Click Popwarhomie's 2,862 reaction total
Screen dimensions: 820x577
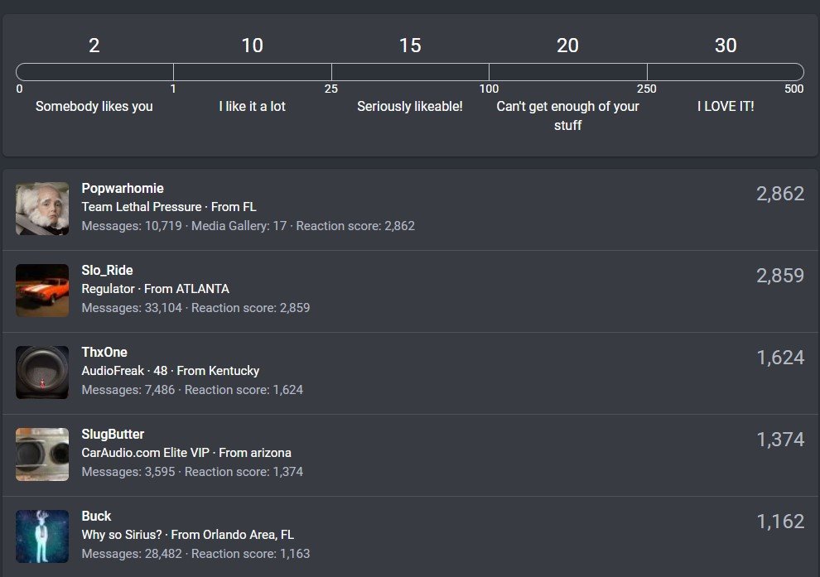tap(779, 194)
